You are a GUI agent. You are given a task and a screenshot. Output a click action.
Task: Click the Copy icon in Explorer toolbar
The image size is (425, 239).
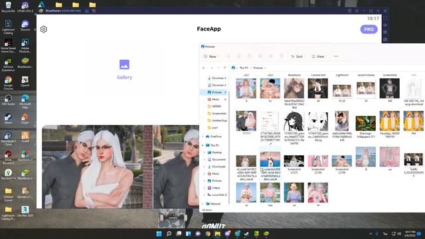pyautogui.click(x=239, y=56)
